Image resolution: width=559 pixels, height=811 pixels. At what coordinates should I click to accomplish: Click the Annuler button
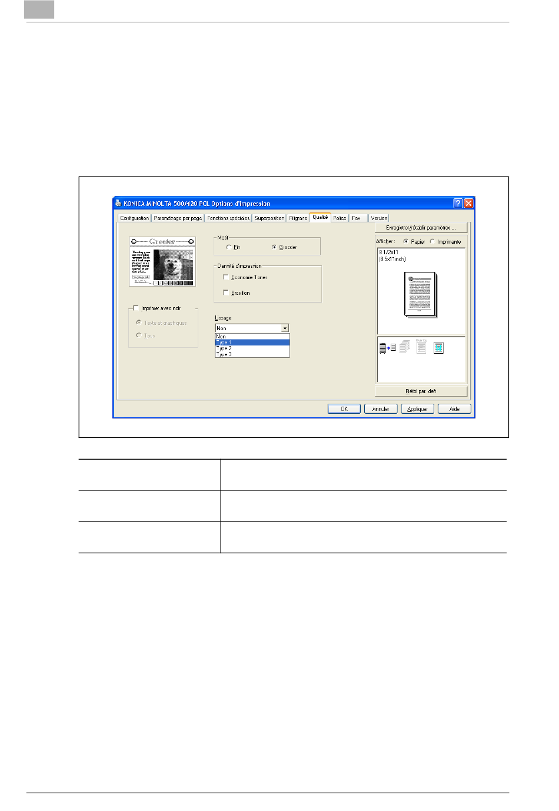click(381, 408)
